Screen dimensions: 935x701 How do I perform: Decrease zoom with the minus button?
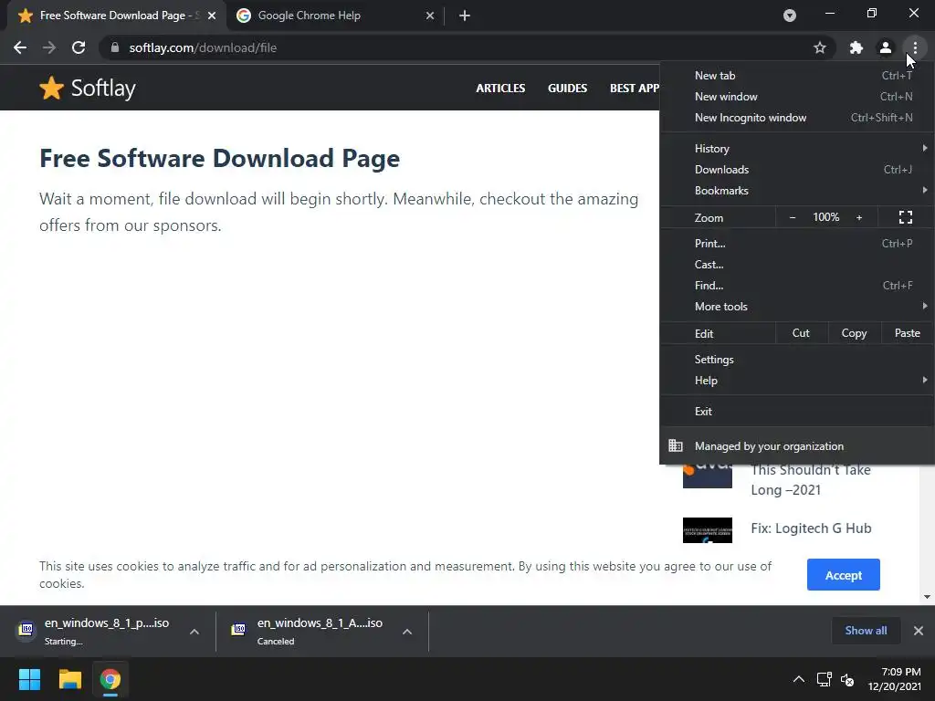click(x=793, y=217)
